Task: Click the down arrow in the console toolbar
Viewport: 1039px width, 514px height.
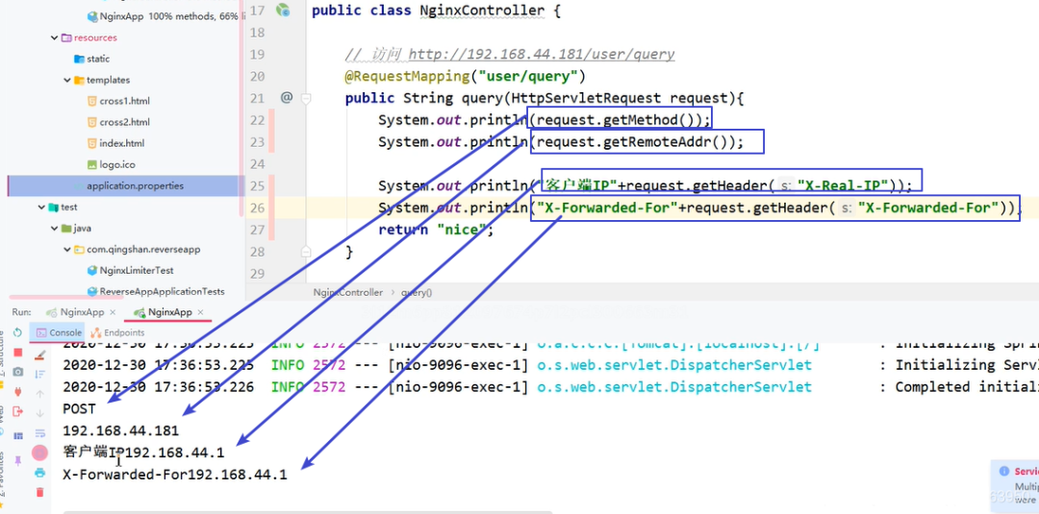Action: click(x=39, y=413)
